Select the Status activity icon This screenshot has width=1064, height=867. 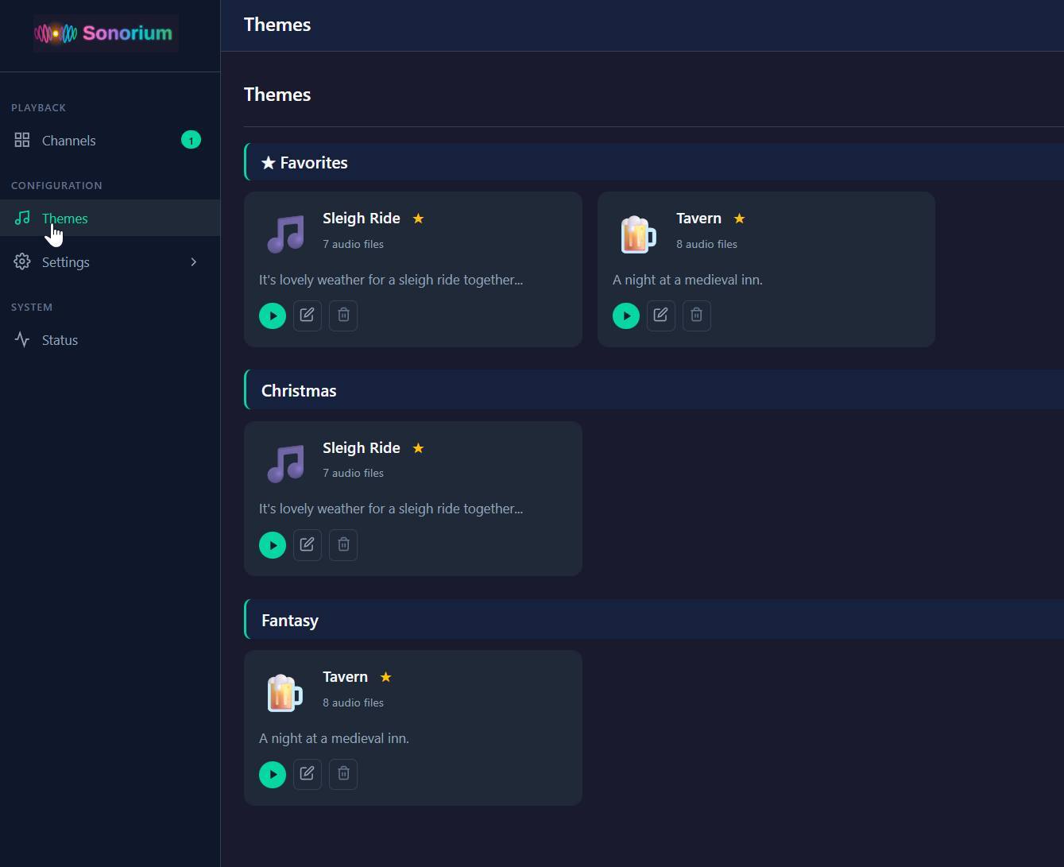tap(22, 339)
